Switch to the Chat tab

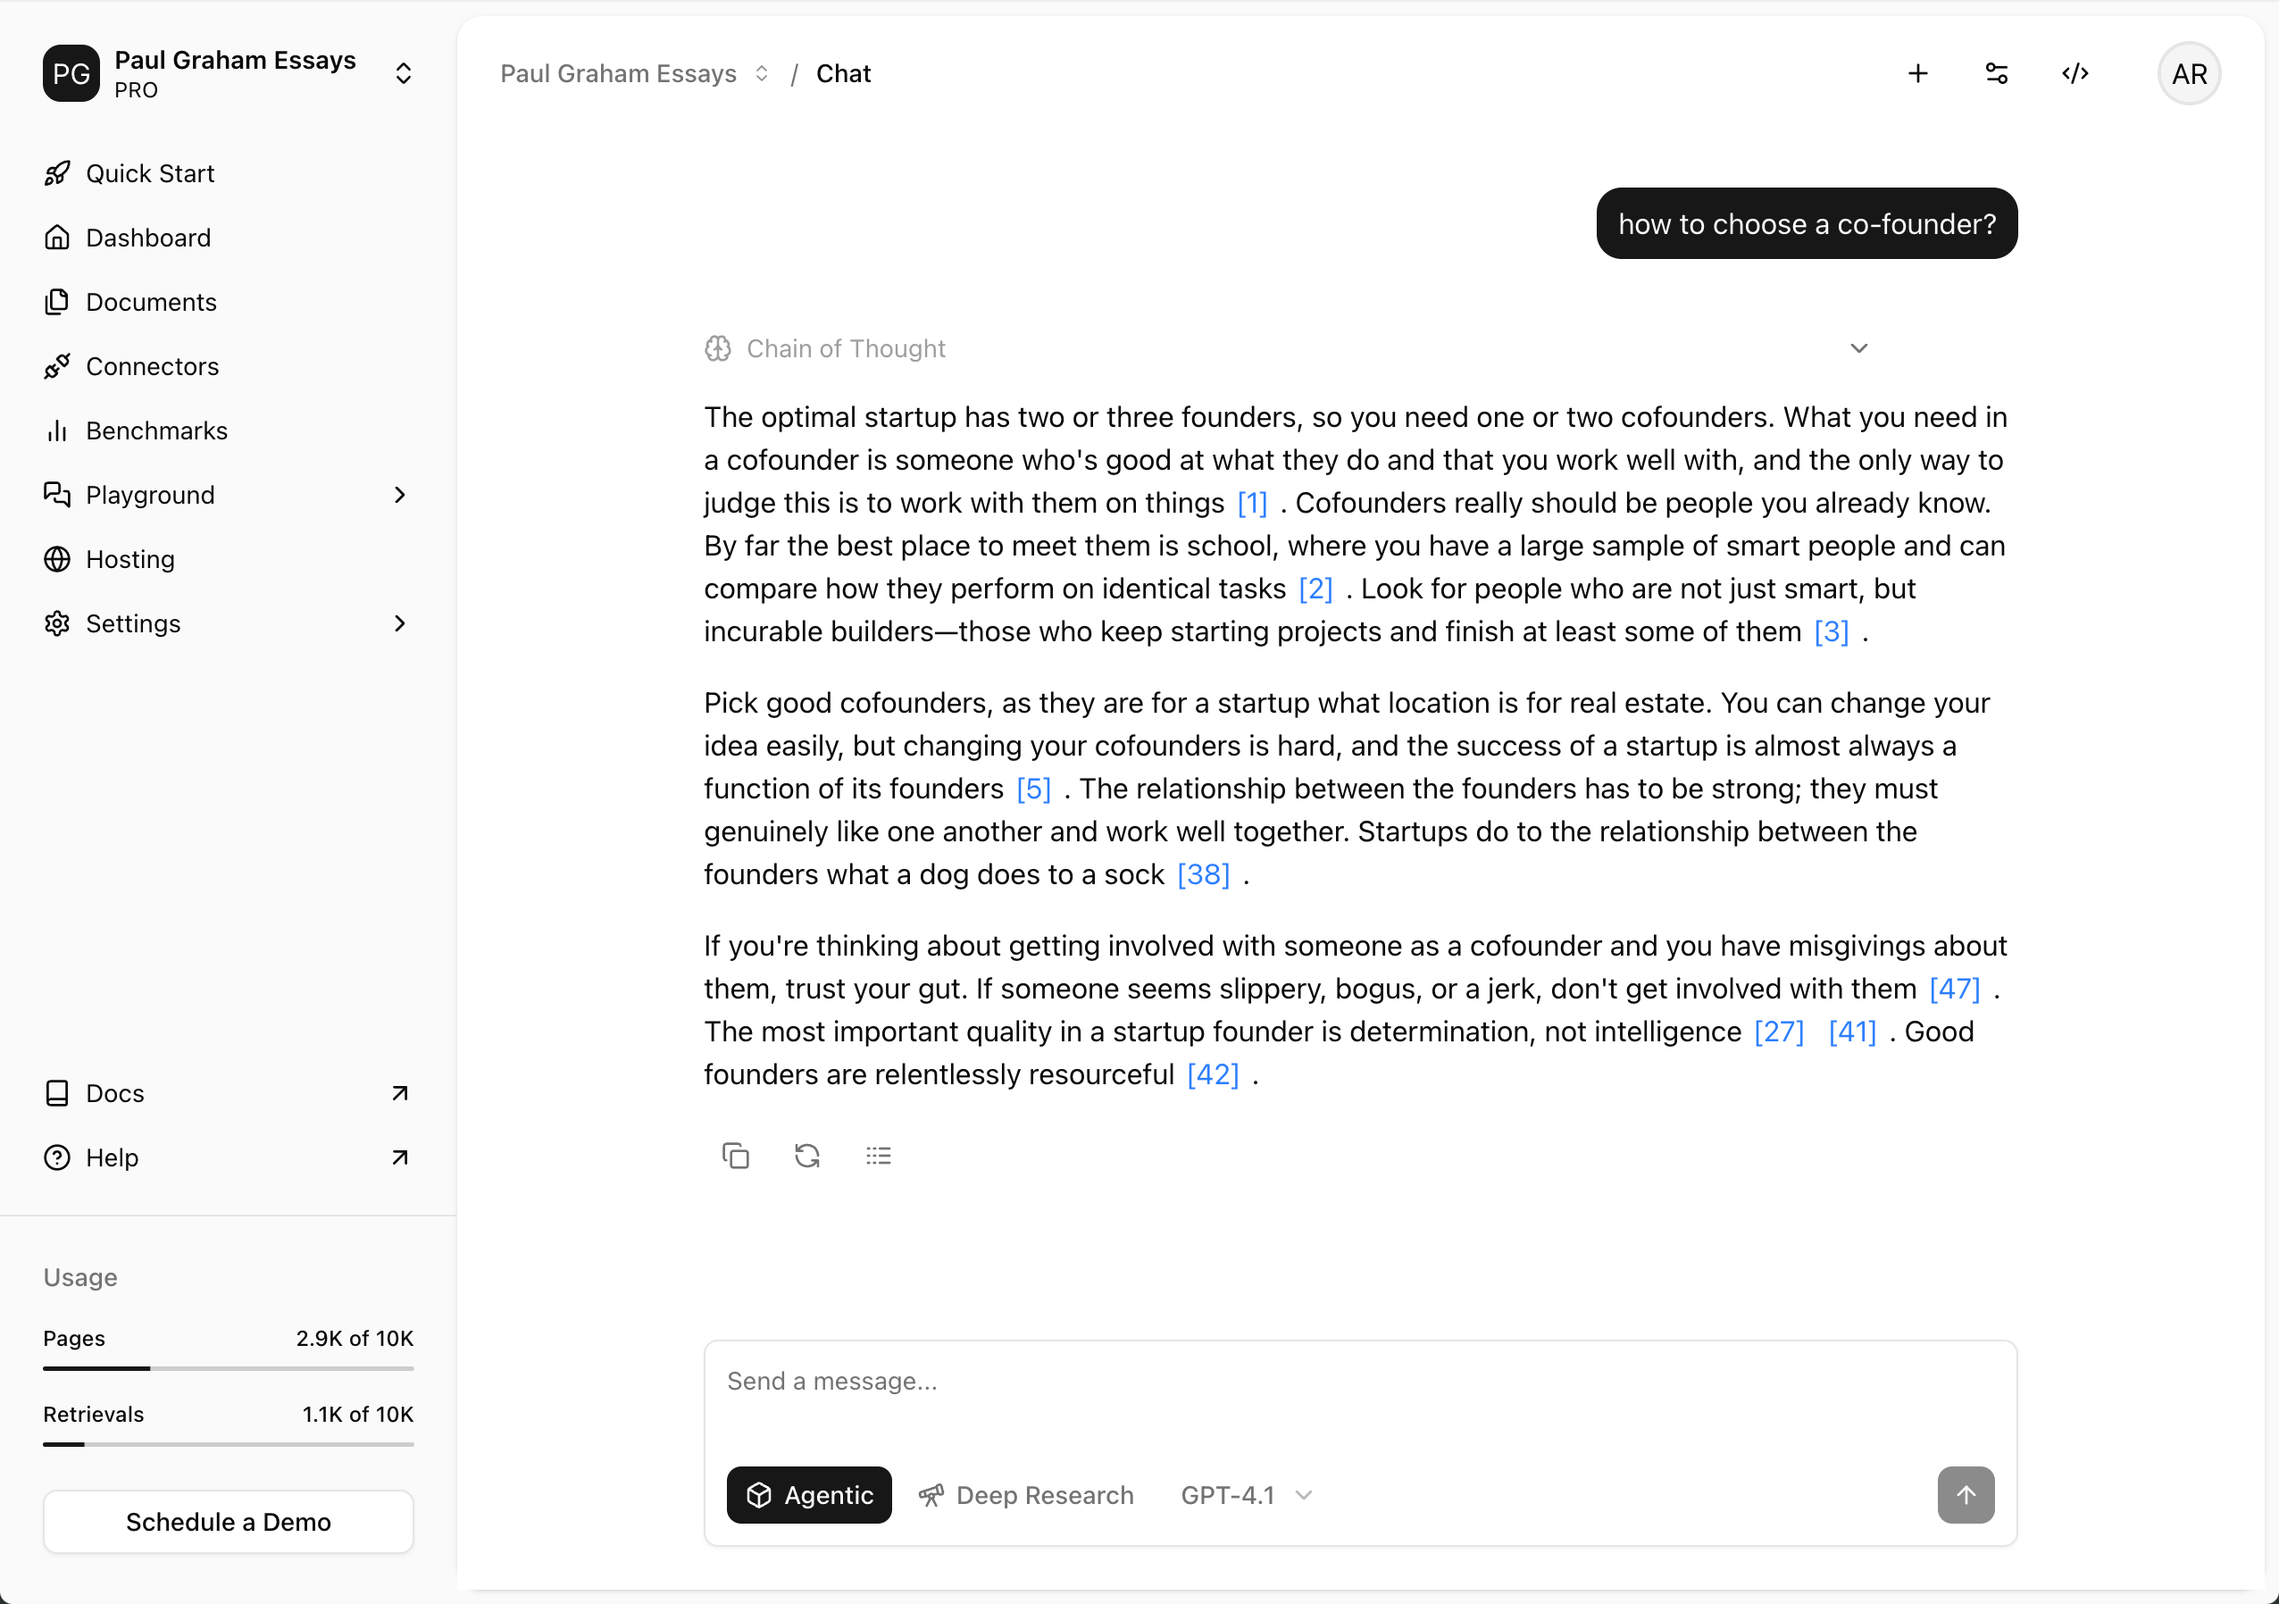843,72
